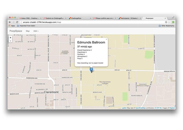This screenshot has width=183, height=130.
Task: Open the Imported From Safari bookmark folder
Action: click(x=26, y=26)
